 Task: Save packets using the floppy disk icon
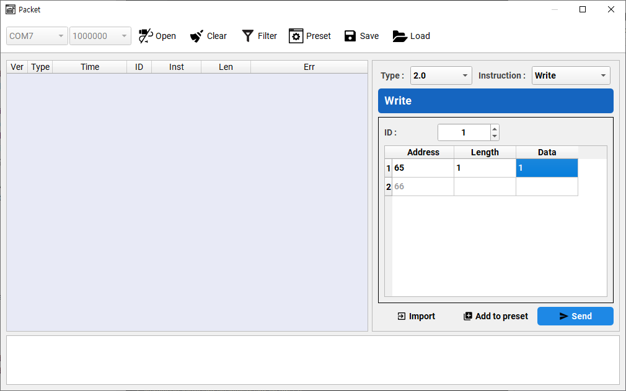click(x=350, y=36)
